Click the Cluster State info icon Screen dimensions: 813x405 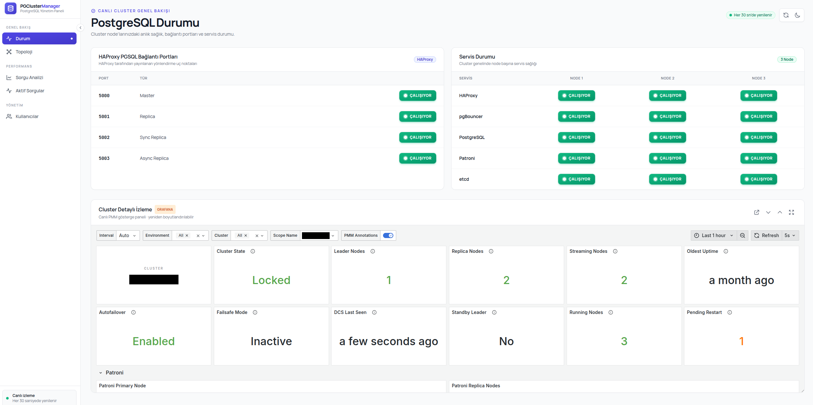coord(253,251)
